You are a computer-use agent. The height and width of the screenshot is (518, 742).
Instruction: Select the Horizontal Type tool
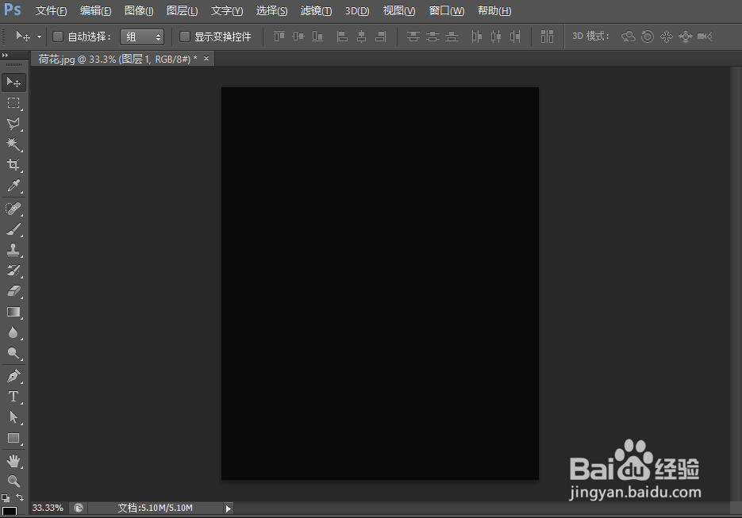coord(13,397)
